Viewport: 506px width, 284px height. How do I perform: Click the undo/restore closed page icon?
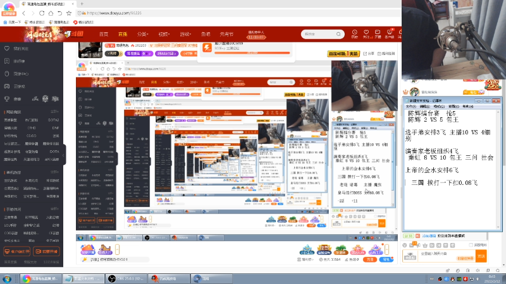click(x=59, y=13)
